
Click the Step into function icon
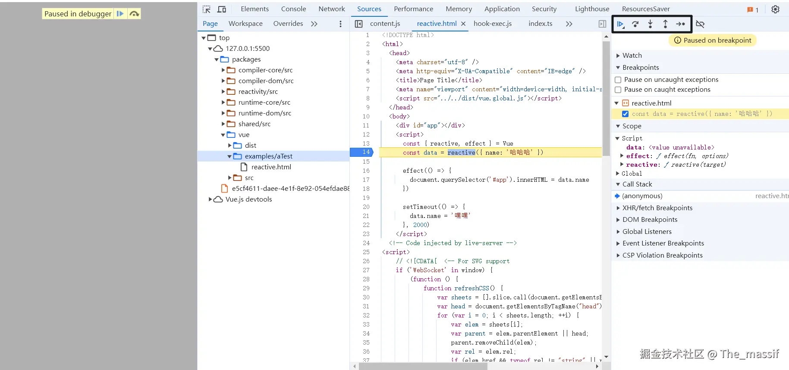650,24
